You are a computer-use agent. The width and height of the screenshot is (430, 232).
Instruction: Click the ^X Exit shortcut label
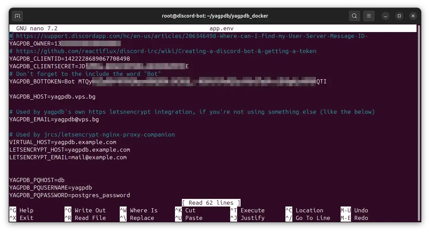21,218
